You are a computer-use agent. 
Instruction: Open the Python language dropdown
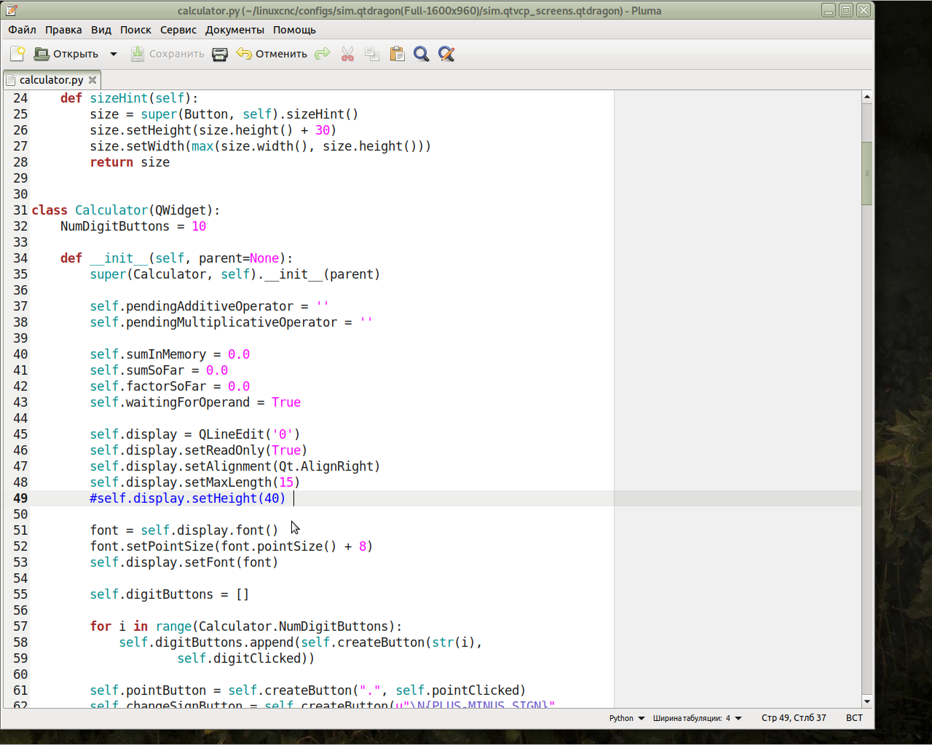click(627, 718)
